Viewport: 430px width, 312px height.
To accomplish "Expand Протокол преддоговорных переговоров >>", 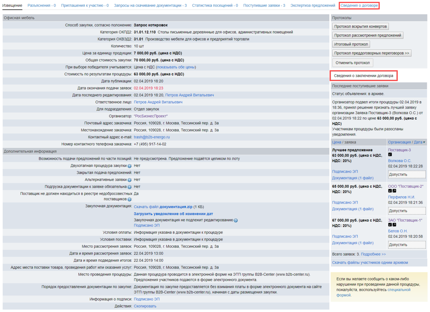I will (372, 53).
